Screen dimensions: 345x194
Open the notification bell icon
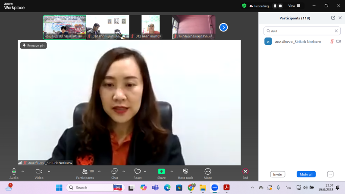338,188
